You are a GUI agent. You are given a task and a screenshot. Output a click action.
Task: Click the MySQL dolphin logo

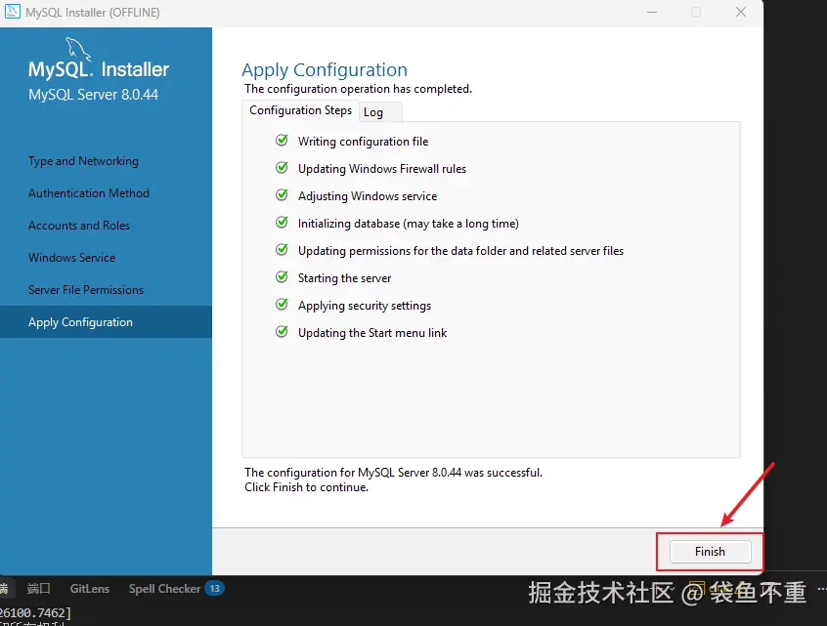point(78,49)
